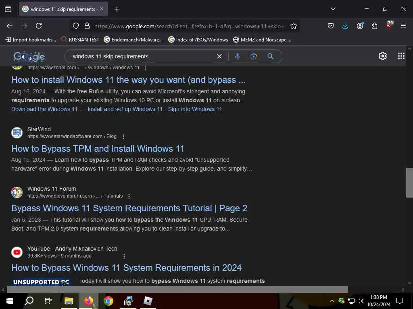Open the extensions puzzle icon
Image resolution: width=413 pixels, height=309 pixels.
click(374, 26)
